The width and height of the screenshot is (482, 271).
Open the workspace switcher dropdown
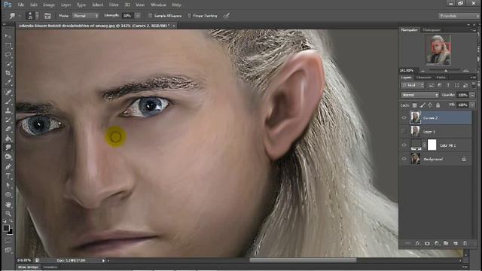click(459, 16)
